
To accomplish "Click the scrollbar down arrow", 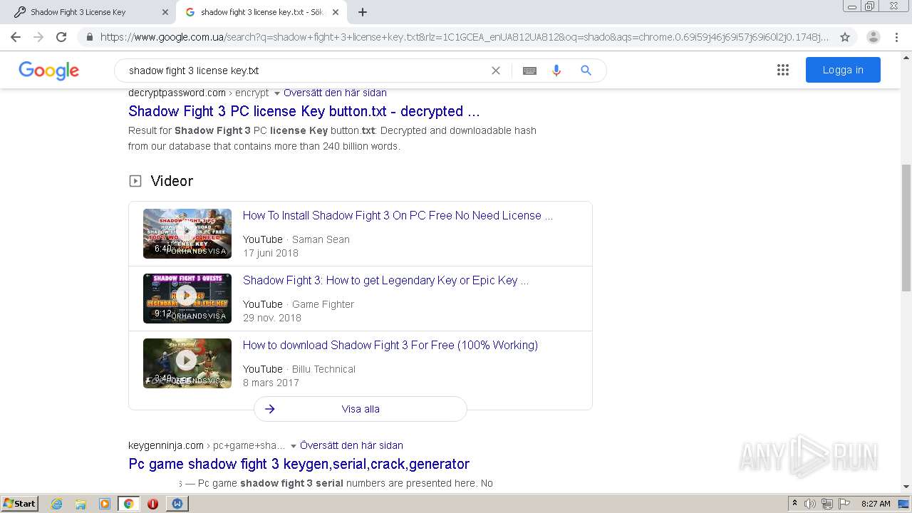I will tap(906, 487).
